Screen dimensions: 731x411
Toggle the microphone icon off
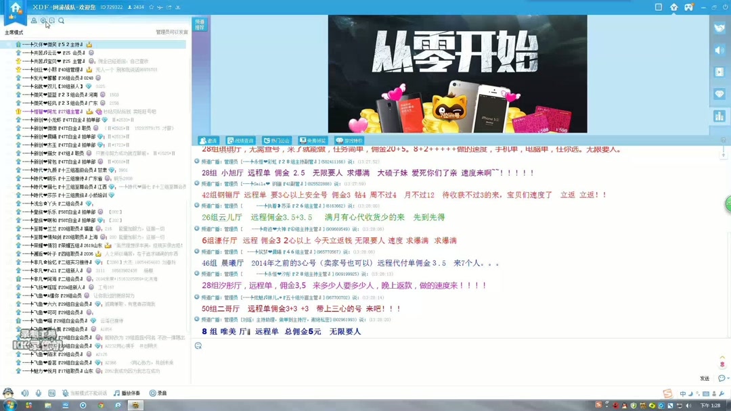[38, 392]
